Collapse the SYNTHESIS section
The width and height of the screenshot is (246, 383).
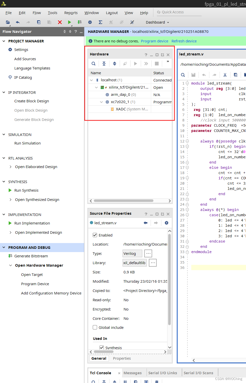coord(4,182)
